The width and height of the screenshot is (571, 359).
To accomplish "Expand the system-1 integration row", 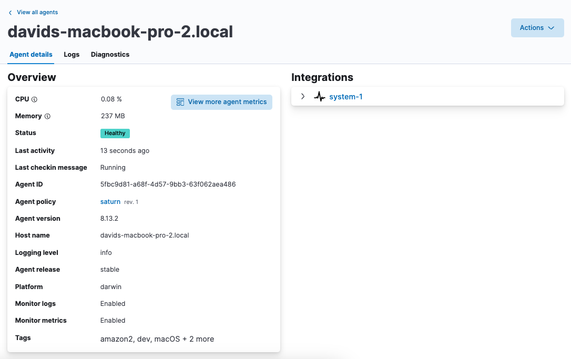I will [x=303, y=97].
